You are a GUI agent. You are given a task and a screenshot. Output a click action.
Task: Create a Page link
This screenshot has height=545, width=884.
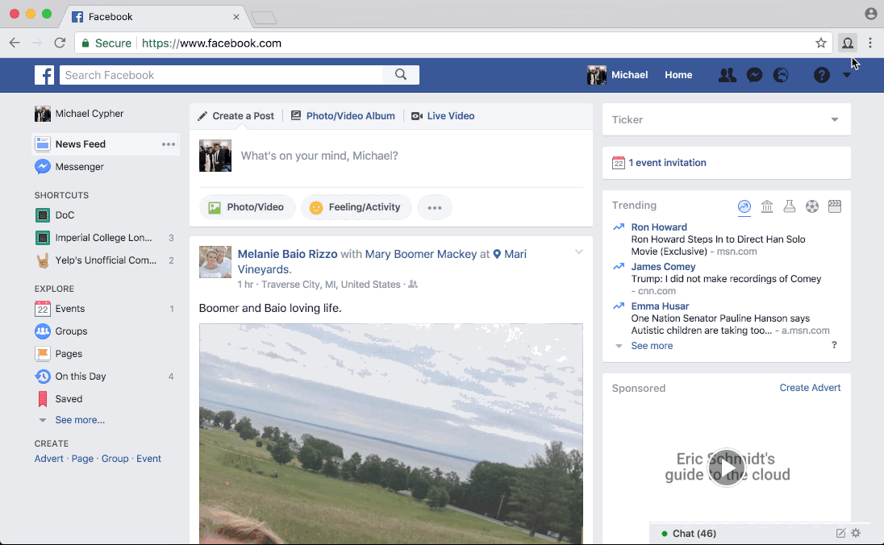82,458
